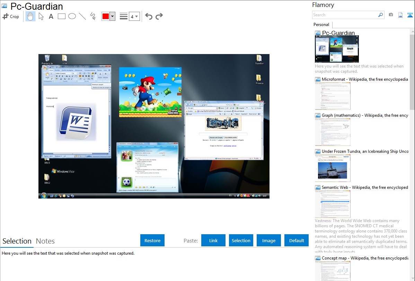The image size is (415, 281).
Task: Enable the freehand scribble tool
Action: point(93,16)
